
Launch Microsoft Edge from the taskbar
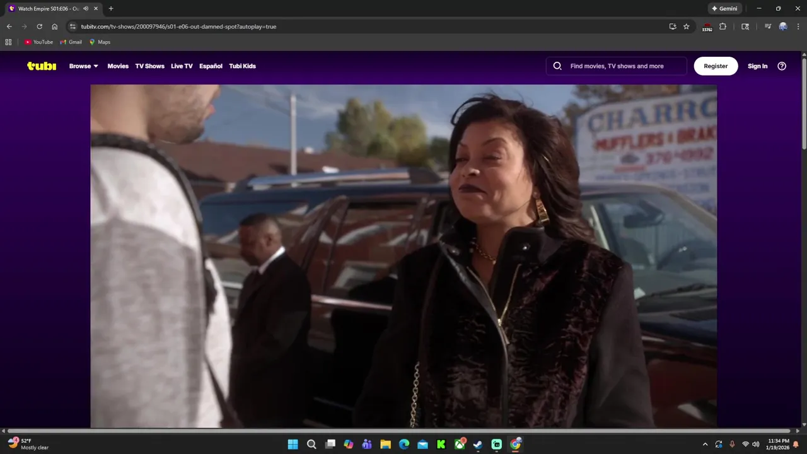[404, 445]
